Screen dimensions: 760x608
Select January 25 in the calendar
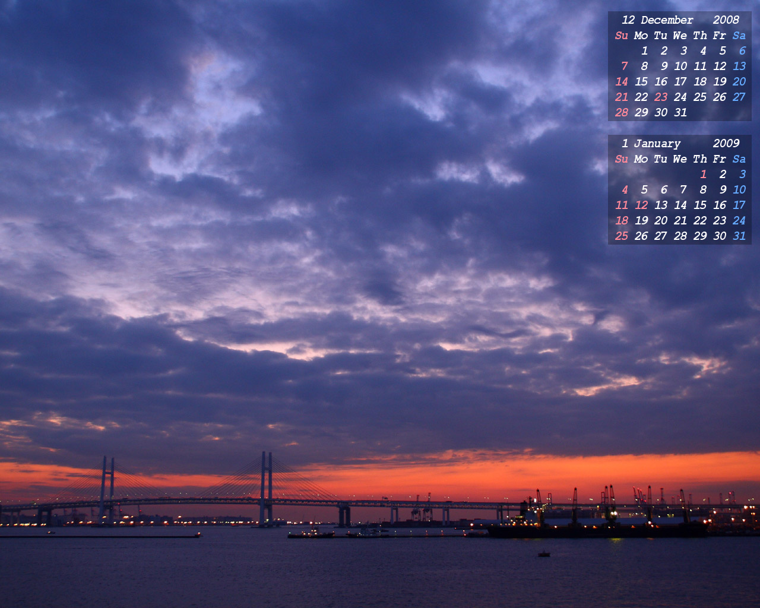tap(622, 236)
